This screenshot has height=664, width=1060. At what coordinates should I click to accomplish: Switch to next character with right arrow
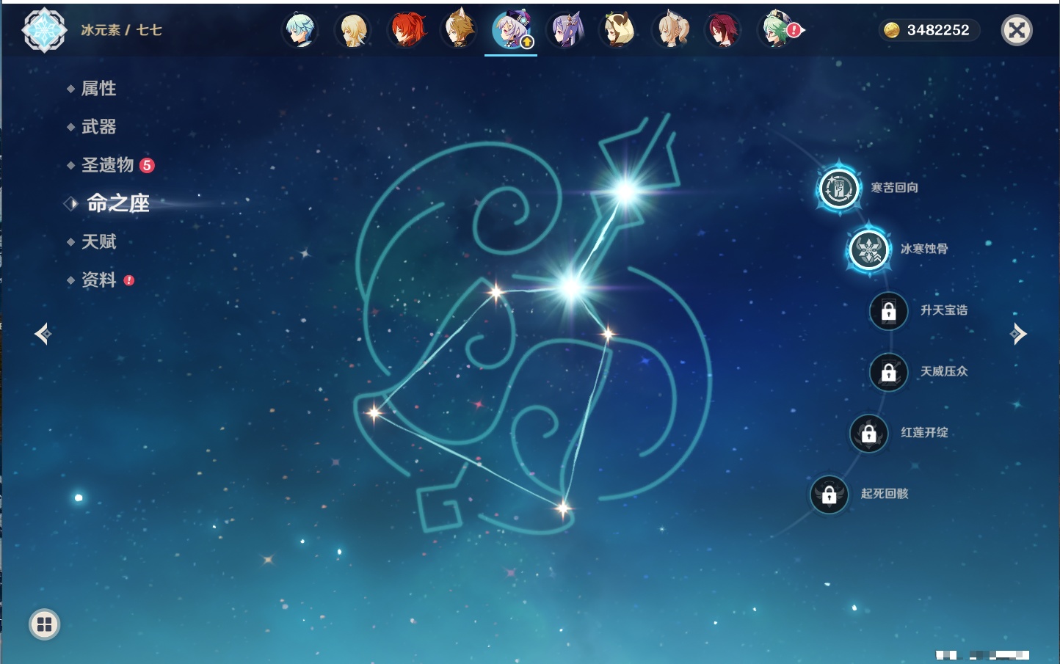1018,334
